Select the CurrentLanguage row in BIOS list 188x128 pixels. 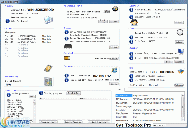(149, 106)
